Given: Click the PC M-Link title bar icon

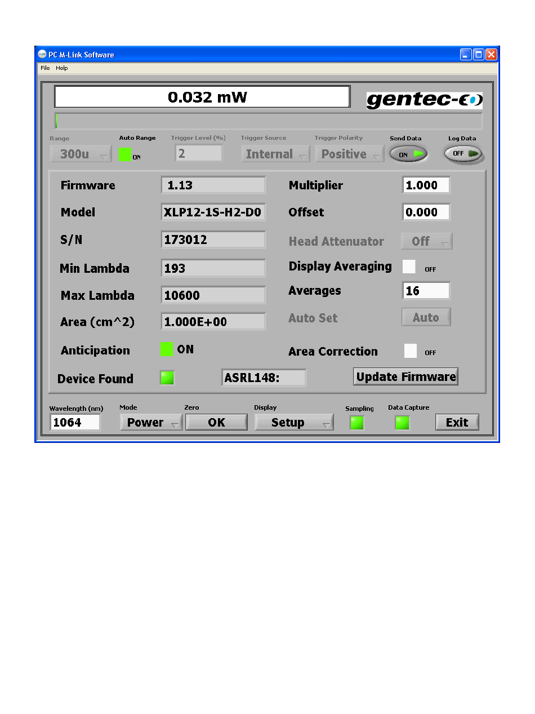Looking at the screenshot, I should pyautogui.click(x=42, y=55).
